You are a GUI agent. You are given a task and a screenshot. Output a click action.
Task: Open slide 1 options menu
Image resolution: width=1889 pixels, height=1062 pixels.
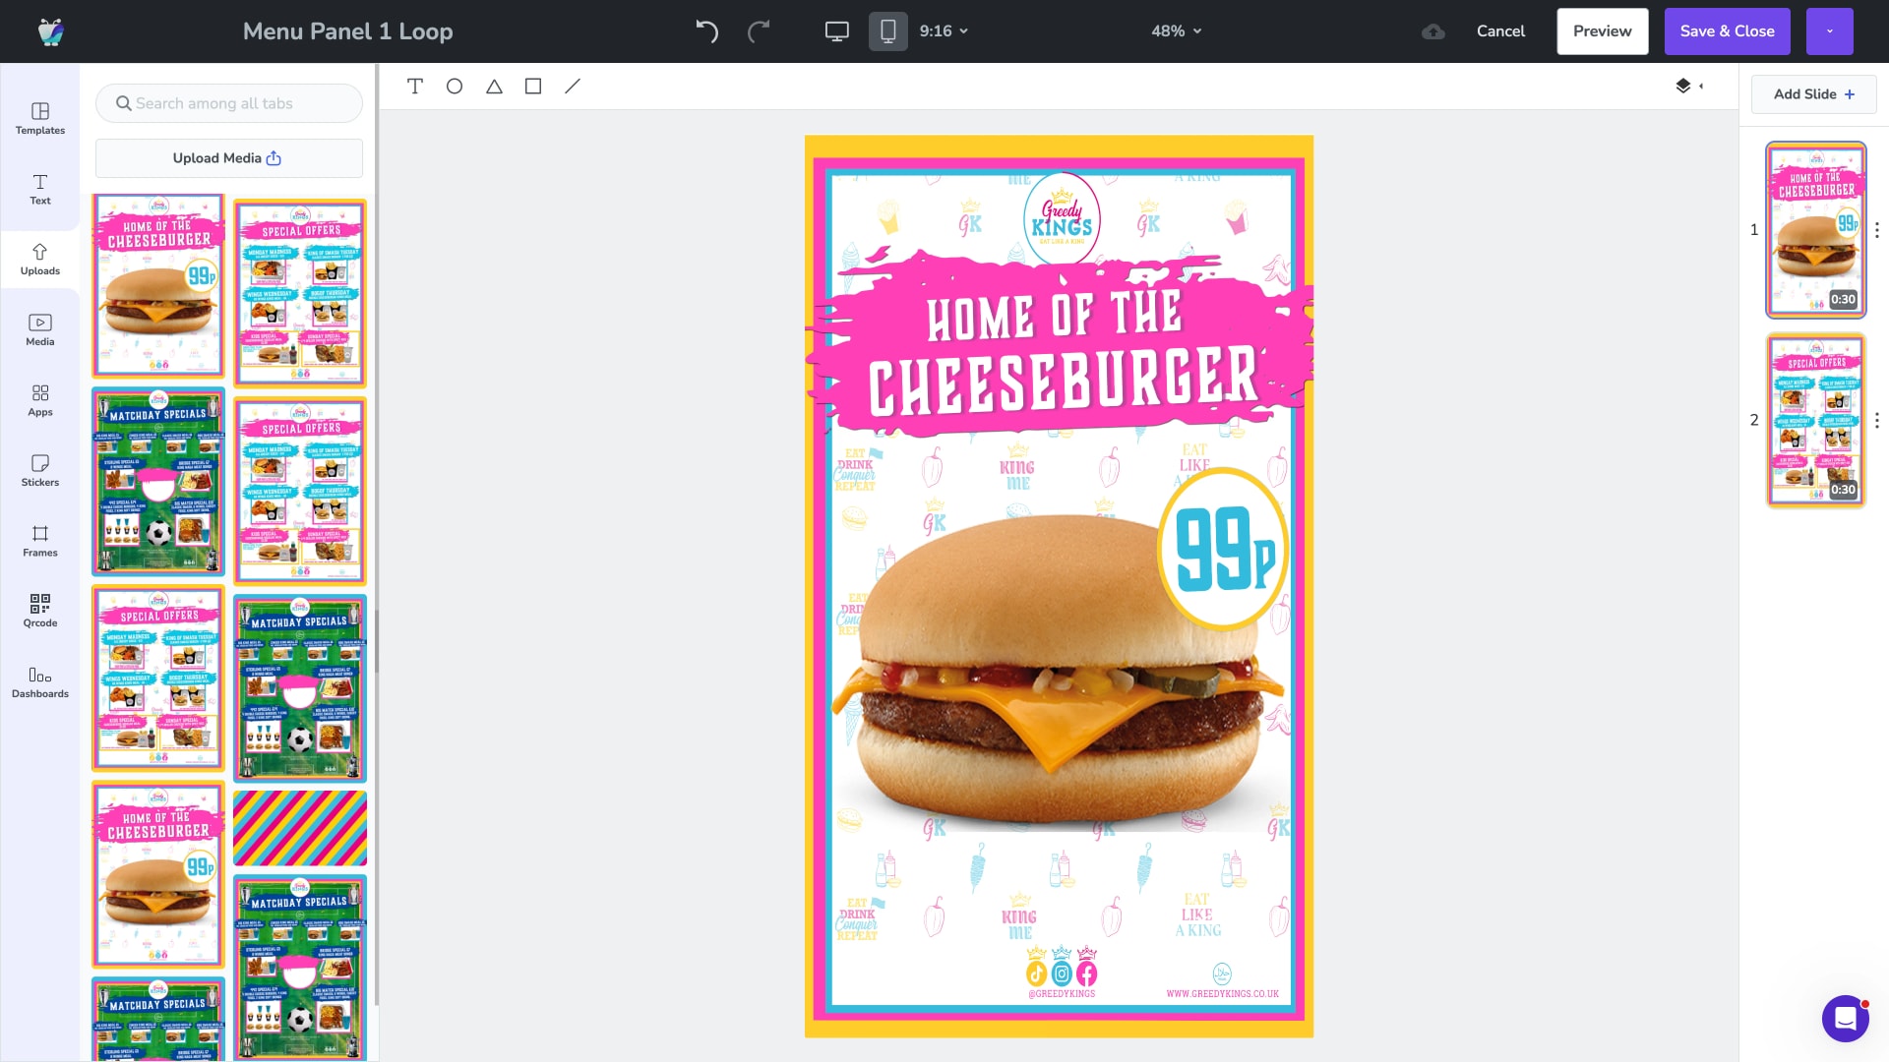click(x=1877, y=230)
